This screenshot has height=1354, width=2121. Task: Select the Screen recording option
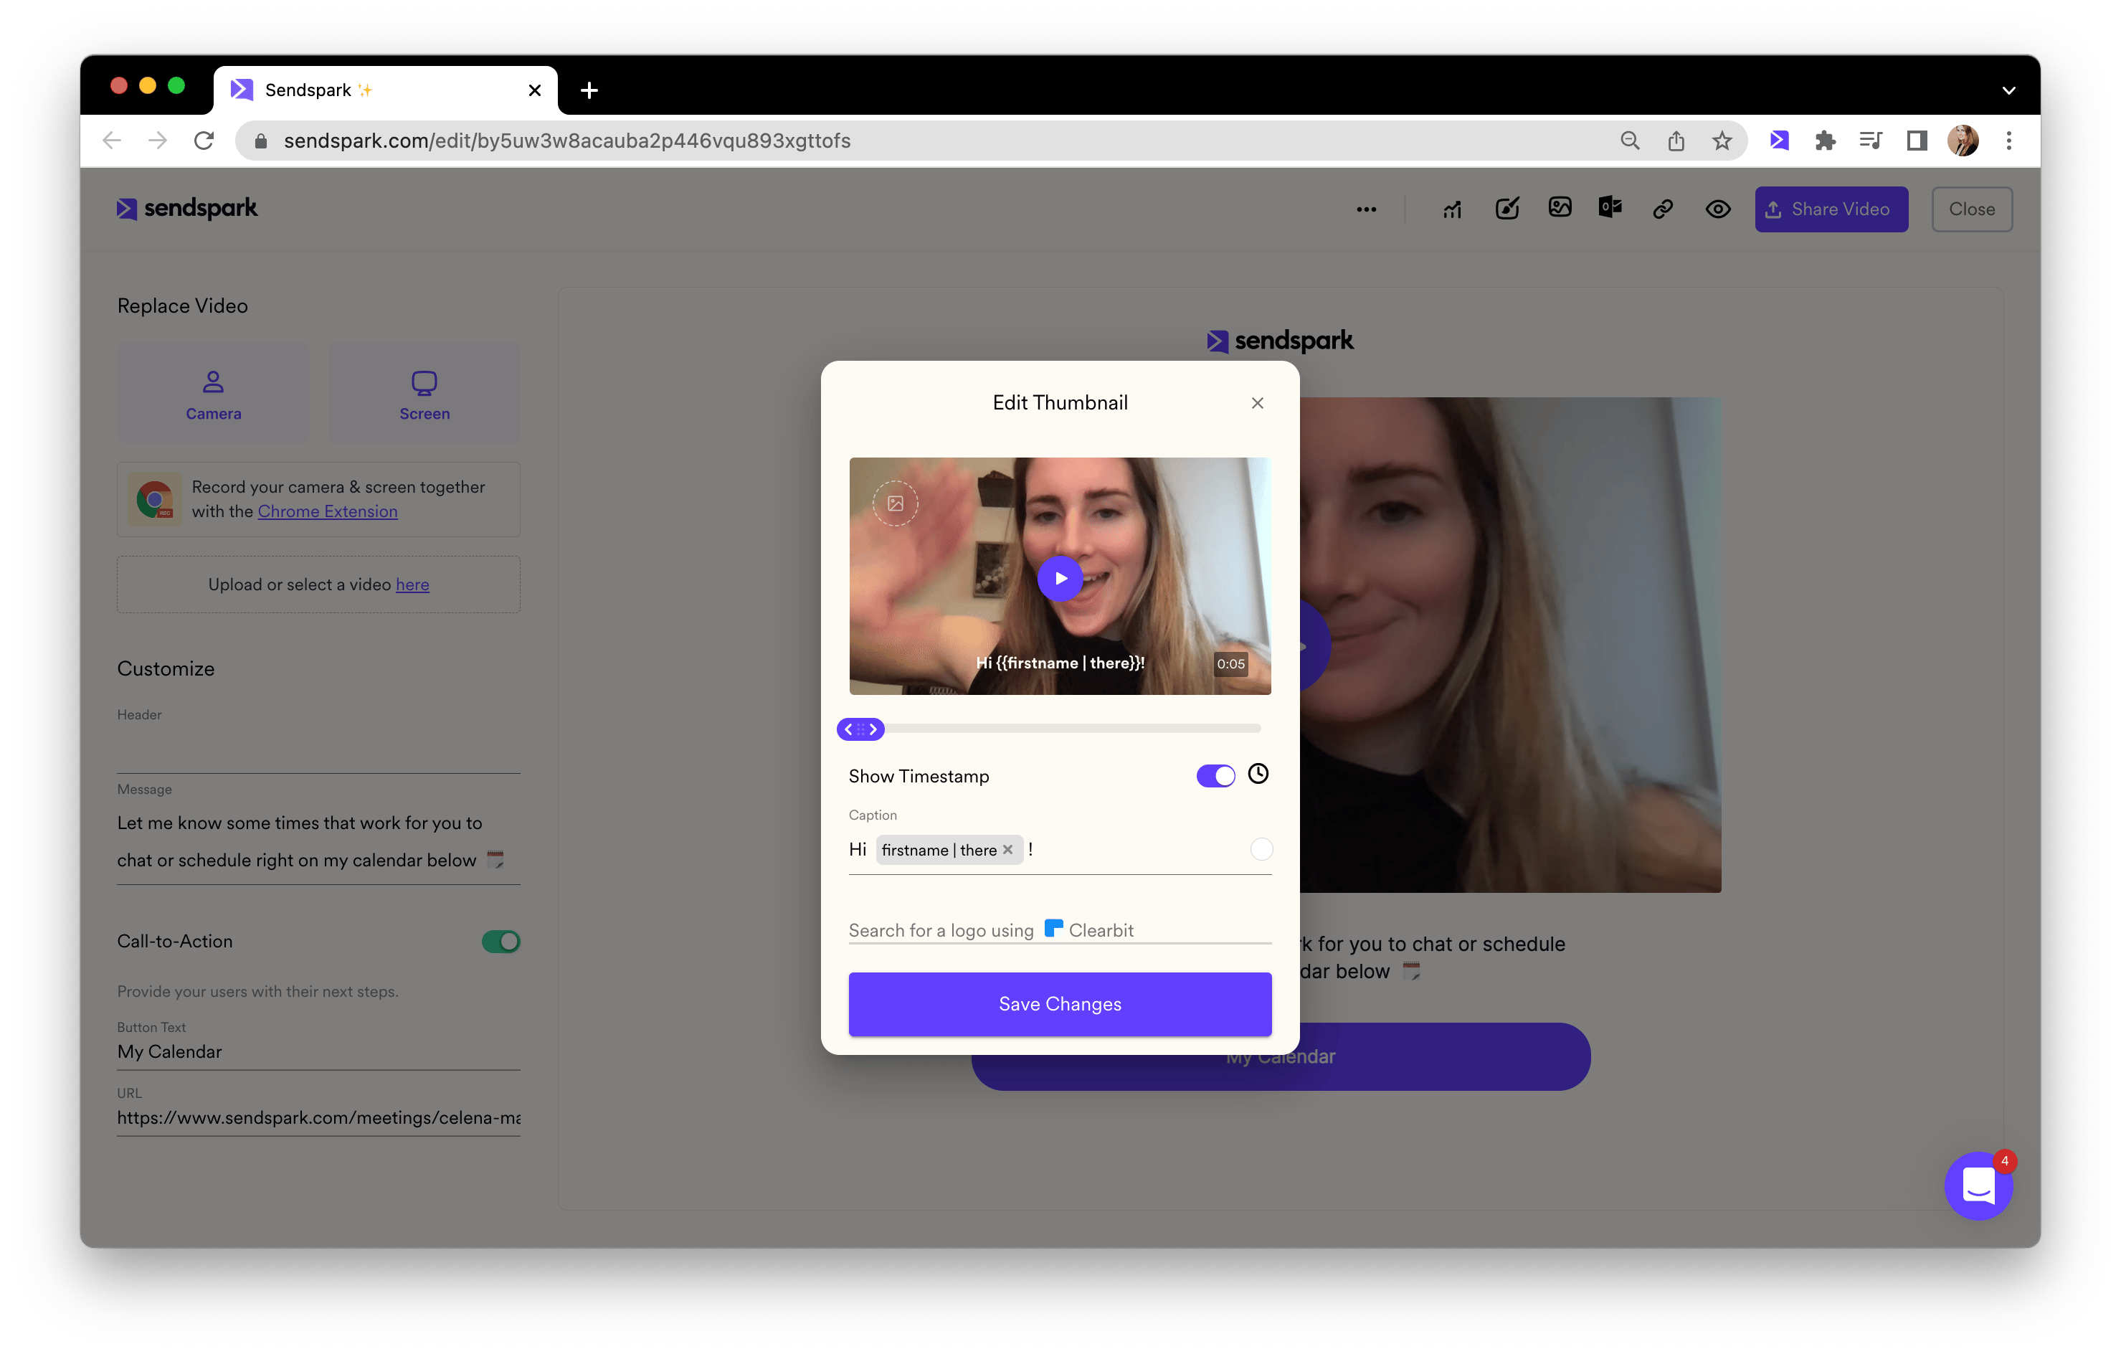click(424, 393)
